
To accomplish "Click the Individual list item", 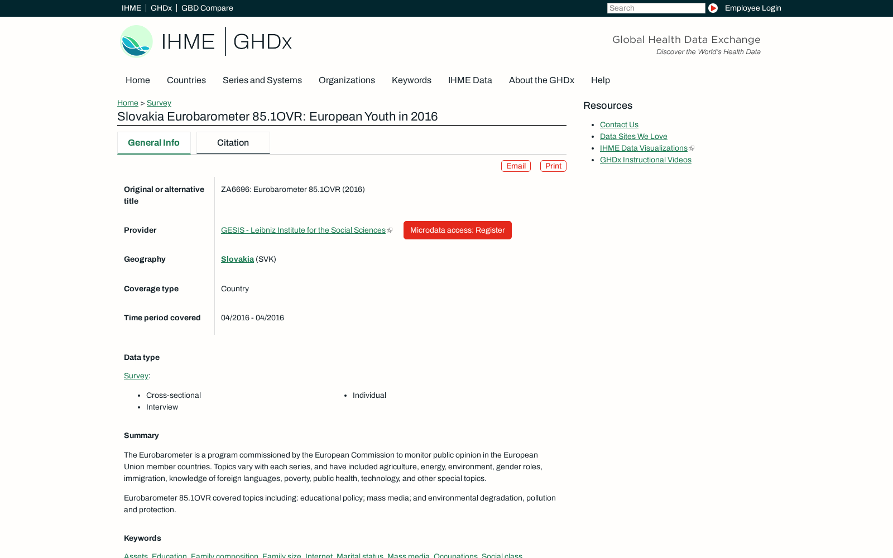I will (x=369, y=395).
